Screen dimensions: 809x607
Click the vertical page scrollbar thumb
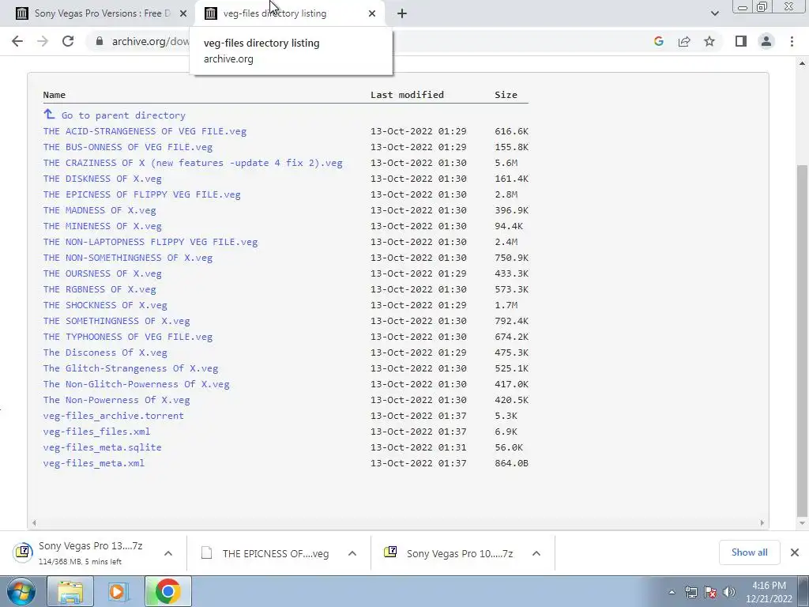[x=803, y=341]
